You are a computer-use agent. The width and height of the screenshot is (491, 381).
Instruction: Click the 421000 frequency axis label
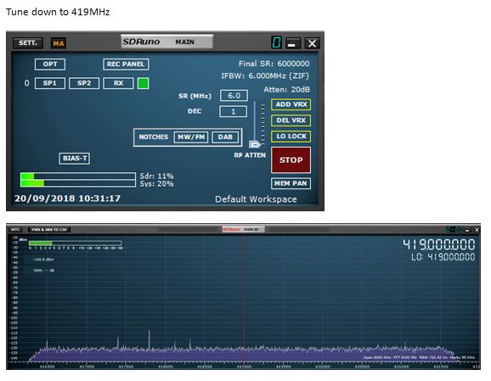[401, 367]
